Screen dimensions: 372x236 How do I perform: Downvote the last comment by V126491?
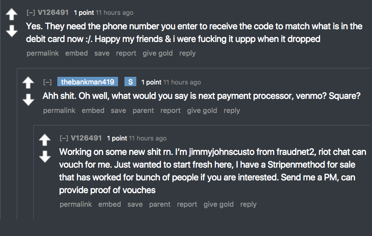click(x=45, y=156)
